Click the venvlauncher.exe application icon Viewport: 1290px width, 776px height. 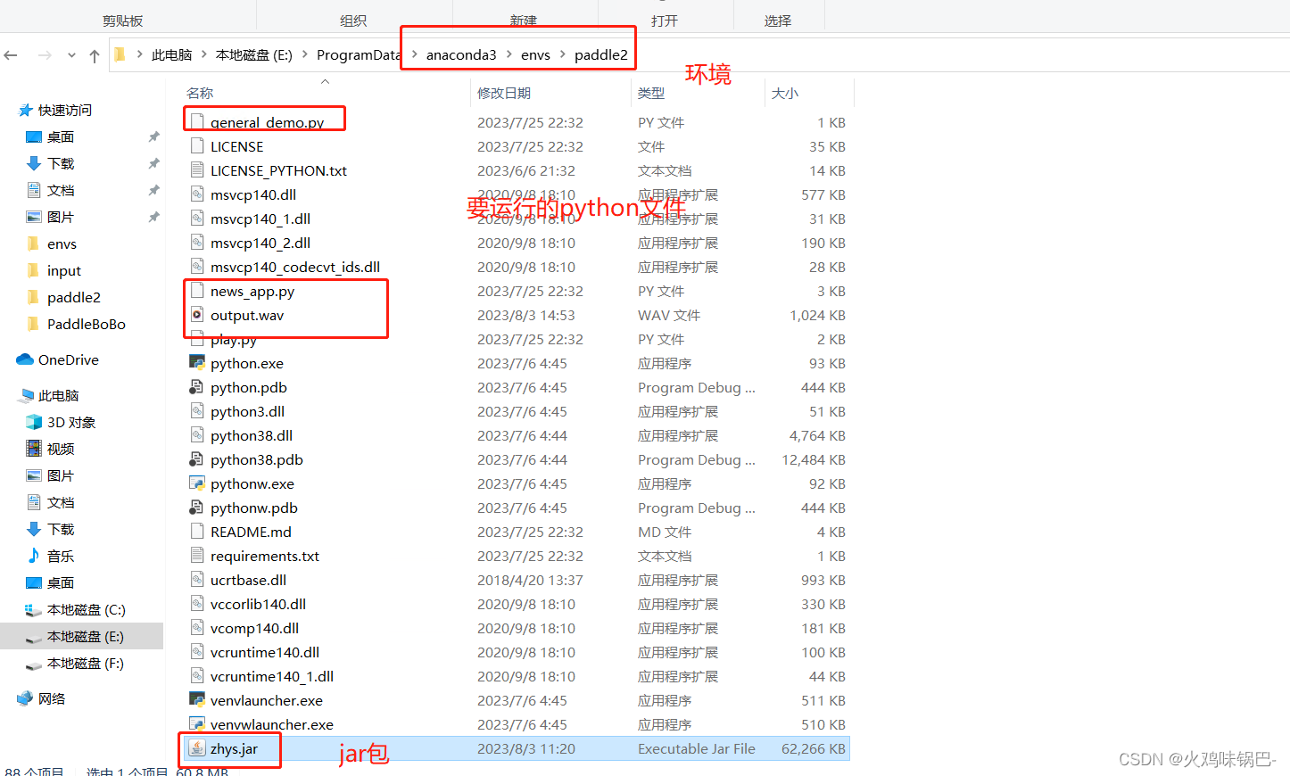197,700
